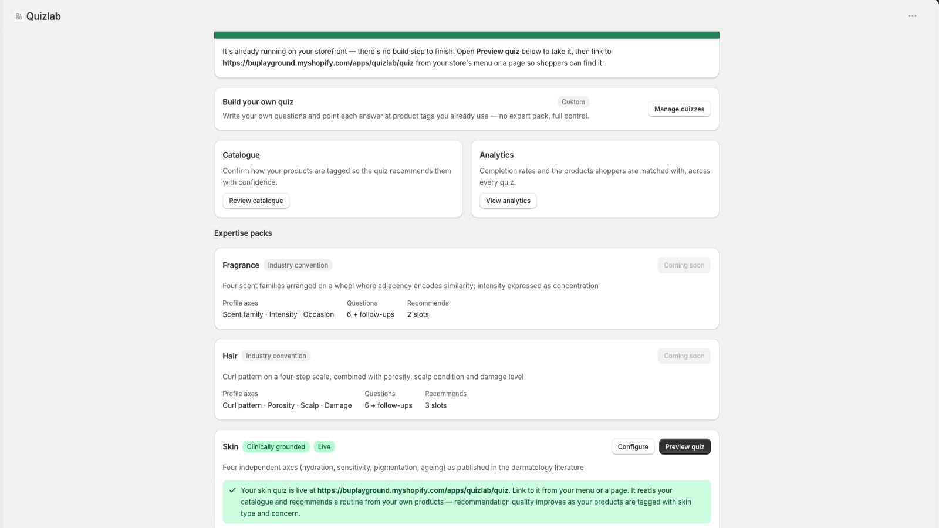Click Coming soon button on Hair pack
939x528 pixels.
tap(684, 356)
